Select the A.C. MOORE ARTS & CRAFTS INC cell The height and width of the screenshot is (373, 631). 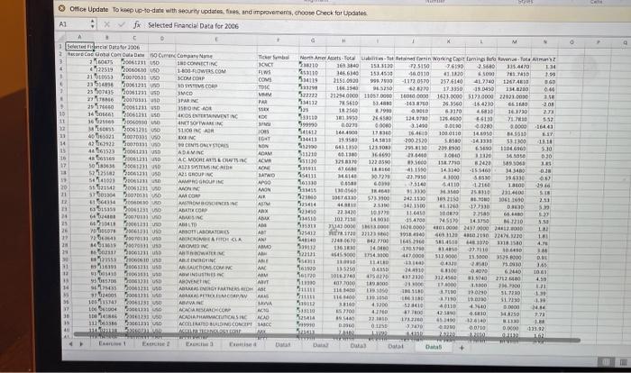218,159
